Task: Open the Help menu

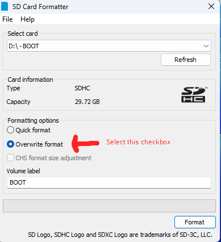Action: click(27, 19)
